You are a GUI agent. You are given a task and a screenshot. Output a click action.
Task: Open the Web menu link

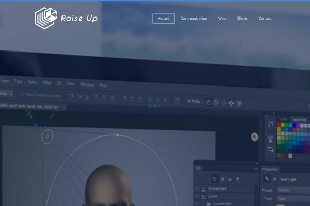(x=222, y=19)
